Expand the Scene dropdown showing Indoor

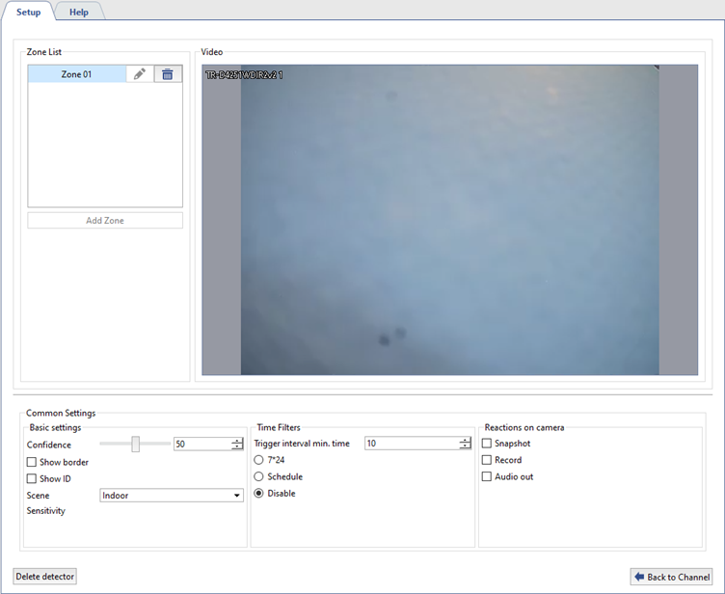(172, 496)
